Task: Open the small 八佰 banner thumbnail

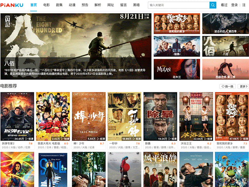Action: click(226, 46)
